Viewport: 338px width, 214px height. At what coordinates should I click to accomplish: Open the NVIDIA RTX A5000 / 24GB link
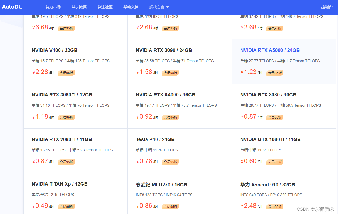pos(270,50)
